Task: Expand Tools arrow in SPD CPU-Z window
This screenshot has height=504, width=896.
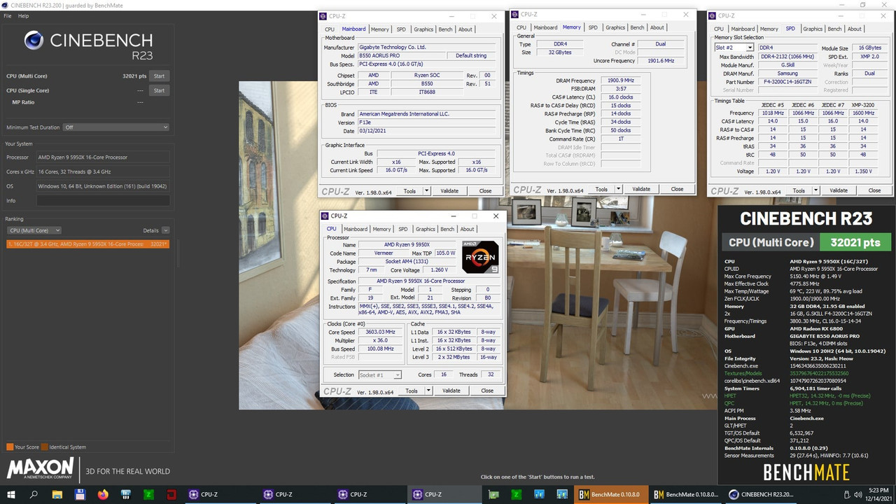Action: tap(816, 191)
